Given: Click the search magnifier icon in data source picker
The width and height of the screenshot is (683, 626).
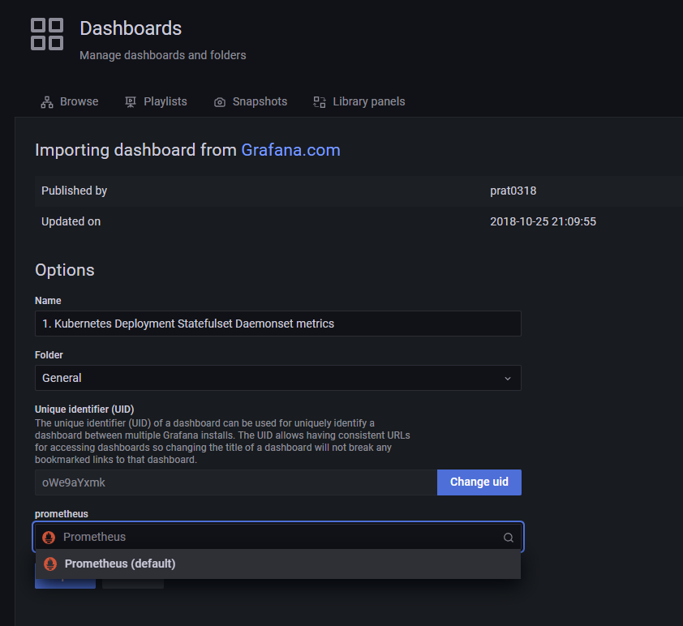Looking at the screenshot, I should pyautogui.click(x=509, y=537).
